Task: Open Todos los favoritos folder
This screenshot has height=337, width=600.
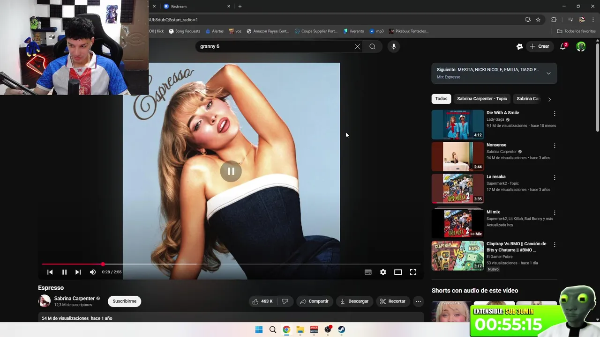Action: pos(576,31)
